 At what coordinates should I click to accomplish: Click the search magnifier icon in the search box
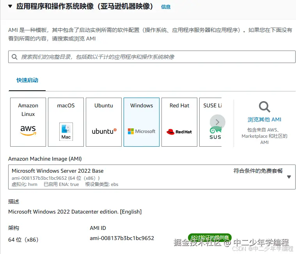point(14,57)
